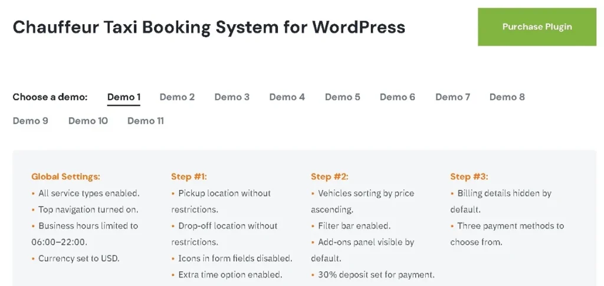Image resolution: width=604 pixels, height=286 pixels.
Task: Go to the Demo 5 tab
Action: (x=342, y=97)
